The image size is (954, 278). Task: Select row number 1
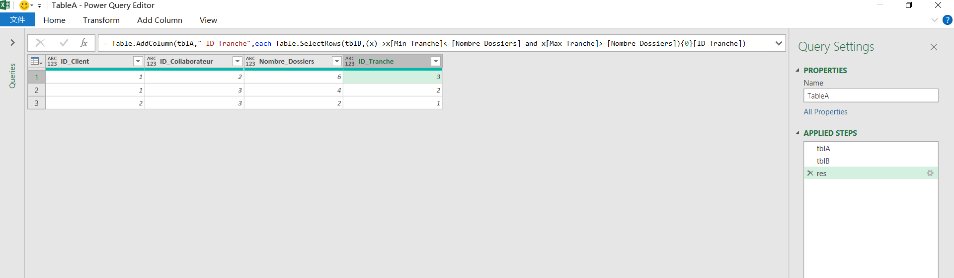click(x=36, y=77)
